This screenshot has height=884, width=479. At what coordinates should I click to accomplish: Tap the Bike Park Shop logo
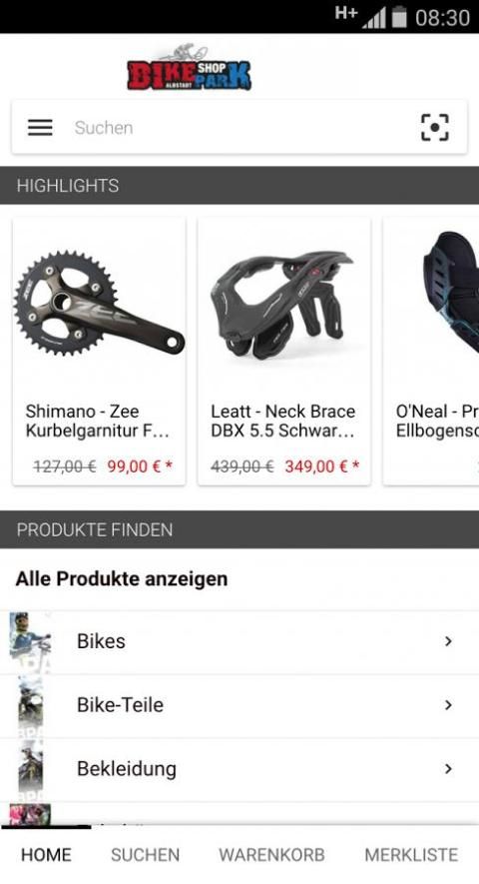point(190,69)
